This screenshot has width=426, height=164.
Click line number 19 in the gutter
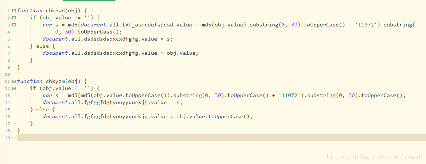pyautogui.click(x=7, y=138)
